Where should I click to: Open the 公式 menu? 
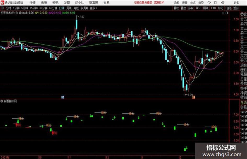point(193,3)
